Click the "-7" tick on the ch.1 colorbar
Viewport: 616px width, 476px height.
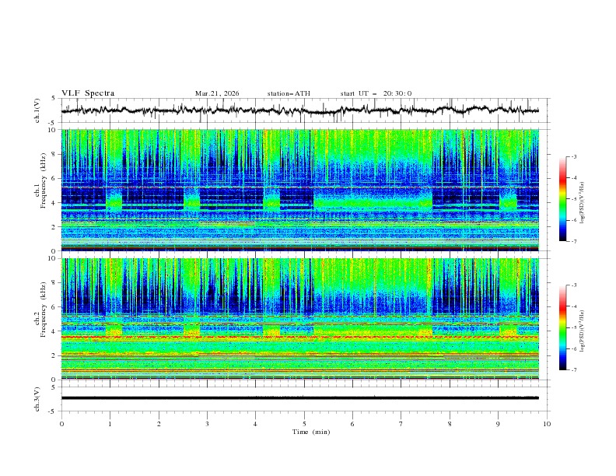point(573,241)
